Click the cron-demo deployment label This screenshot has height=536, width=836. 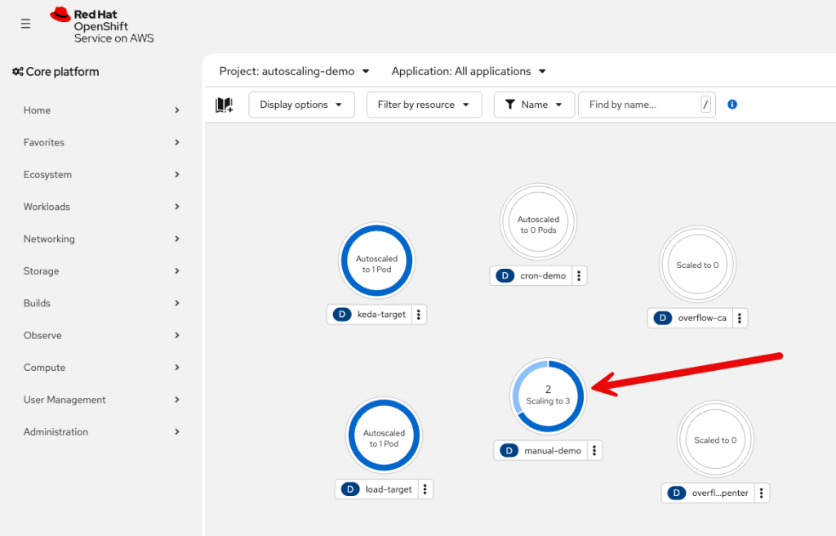543,275
